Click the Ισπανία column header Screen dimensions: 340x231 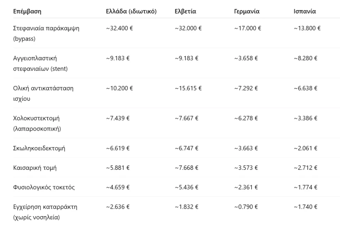tap(305, 11)
